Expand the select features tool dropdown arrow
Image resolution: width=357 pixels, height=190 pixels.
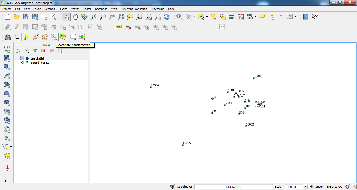click(207, 17)
